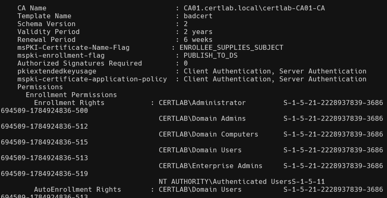
Task: Click the Authorized Signatures Required label
Action: click(x=79, y=63)
